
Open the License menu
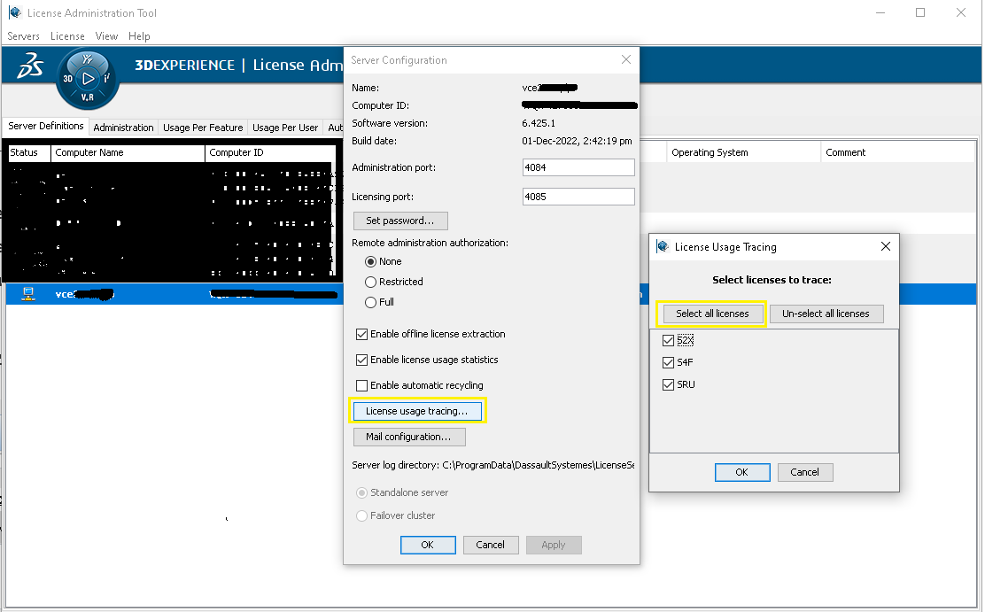(x=67, y=36)
